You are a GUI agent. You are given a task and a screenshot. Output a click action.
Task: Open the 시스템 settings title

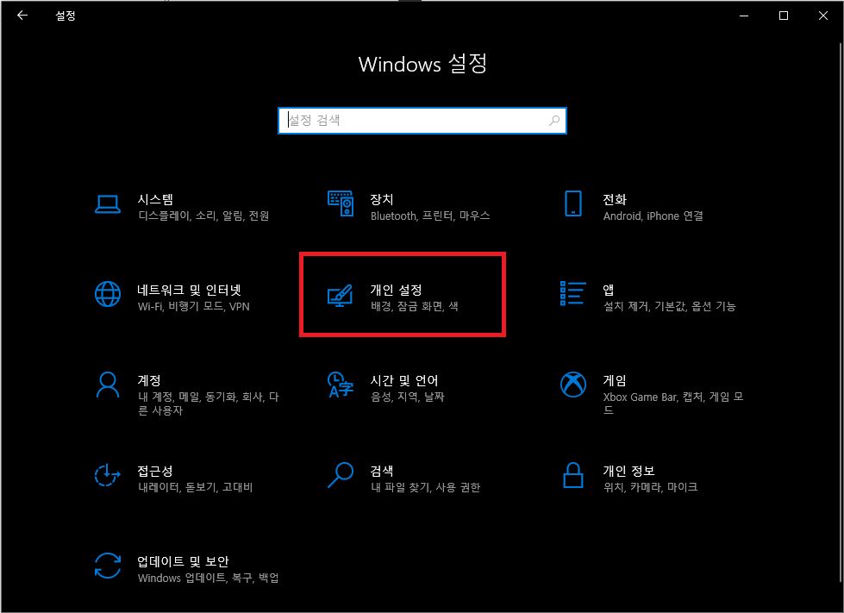coord(155,200)
